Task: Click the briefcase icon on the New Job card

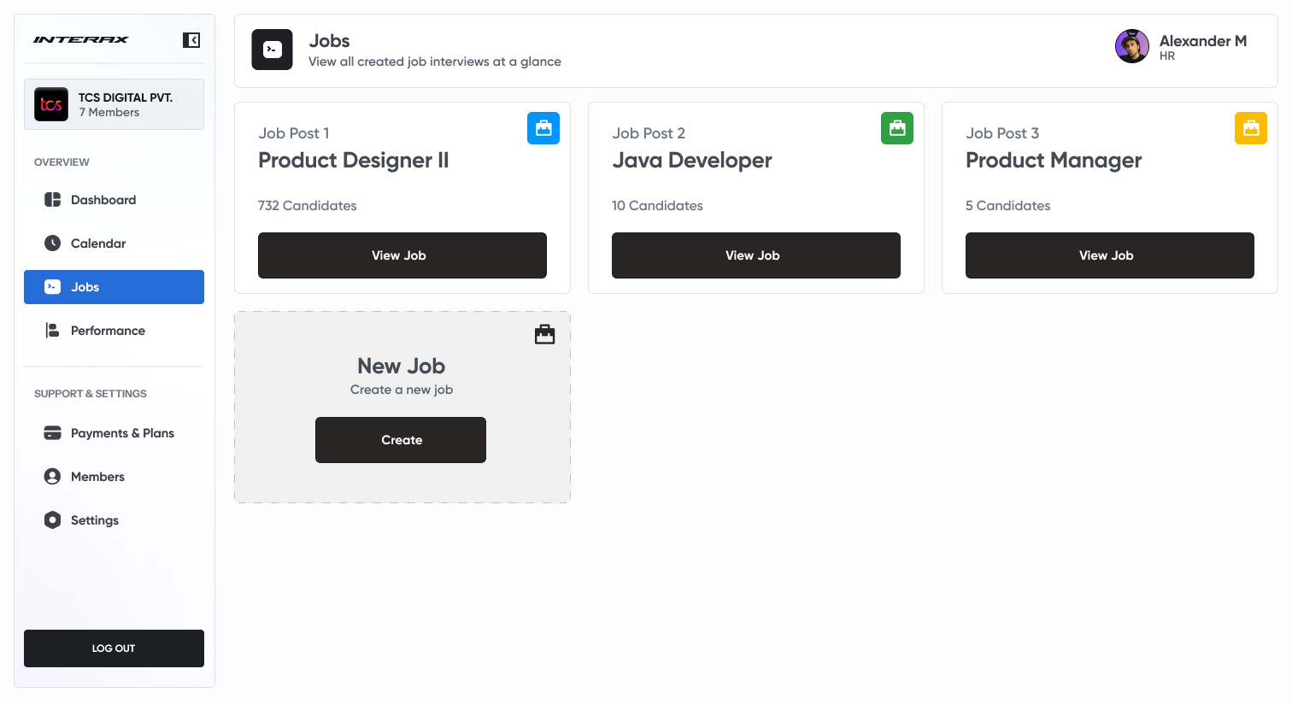Action: 544,334
